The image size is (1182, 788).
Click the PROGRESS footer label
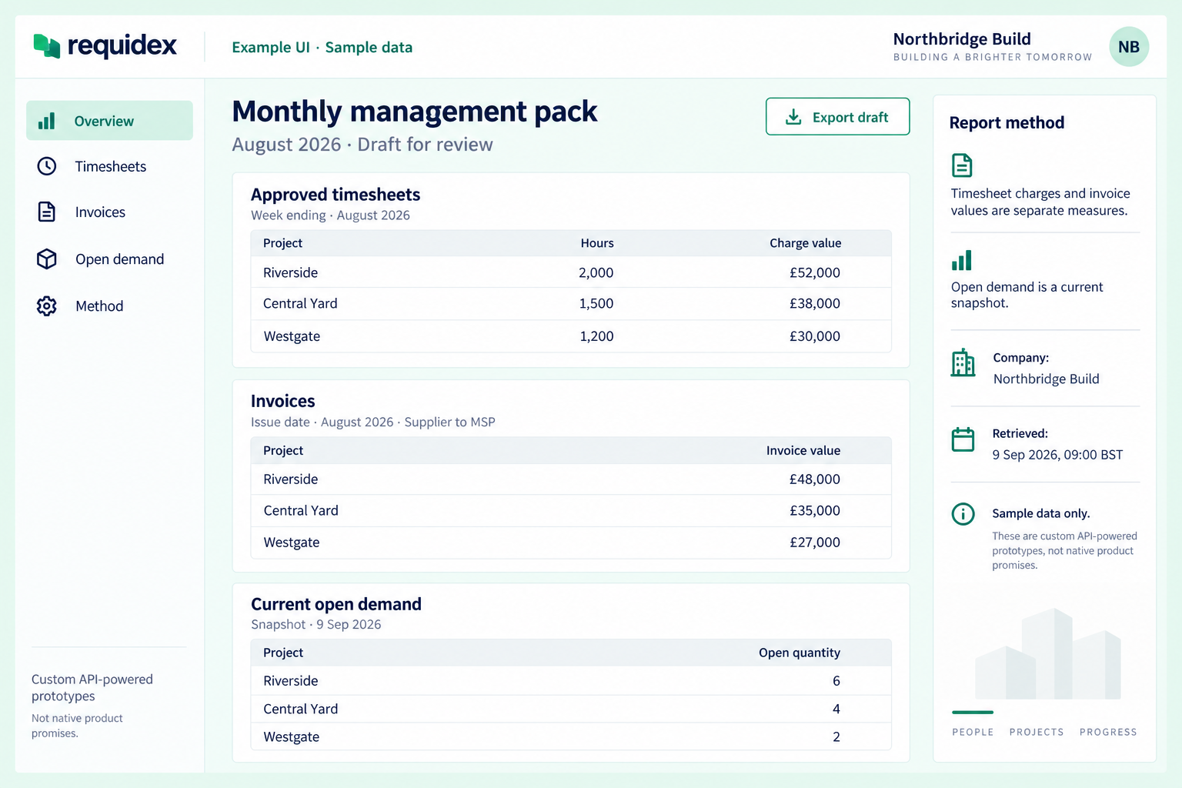pos(1108,732)
